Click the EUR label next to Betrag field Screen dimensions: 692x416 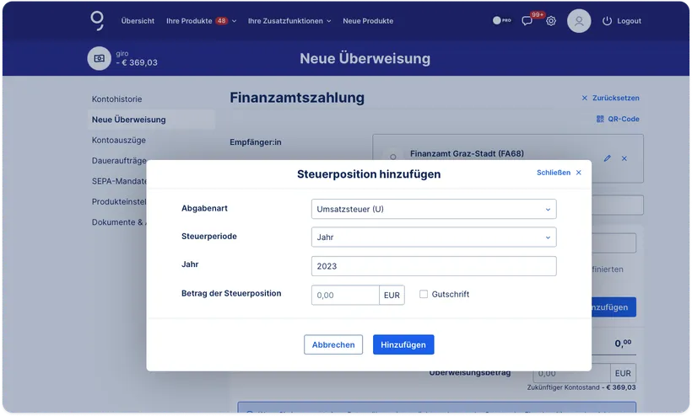click(392, 295)
